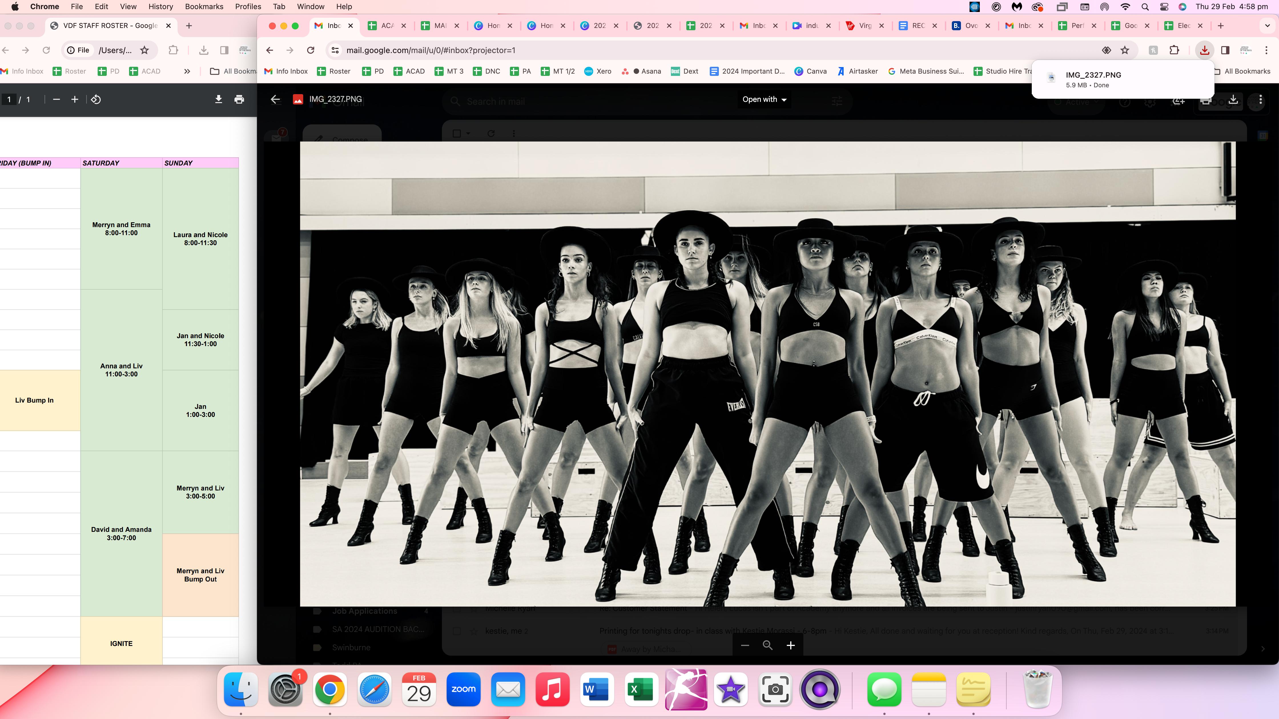
Task: Open macOS Control Center in the menu bar
Action: [x=1164, y=7]
